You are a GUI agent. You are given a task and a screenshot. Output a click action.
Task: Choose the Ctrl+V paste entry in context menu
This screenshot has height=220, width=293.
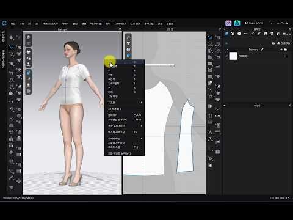click(x=125, y=116)
